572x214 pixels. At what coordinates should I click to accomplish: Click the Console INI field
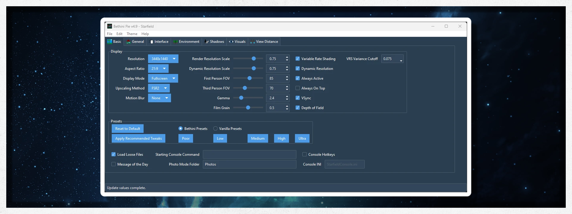tap(345, 164)
